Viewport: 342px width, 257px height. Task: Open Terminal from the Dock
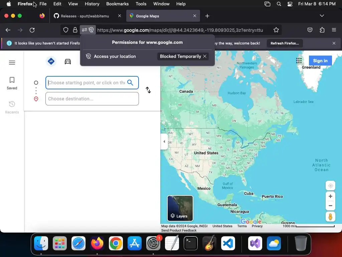point(191,243)
